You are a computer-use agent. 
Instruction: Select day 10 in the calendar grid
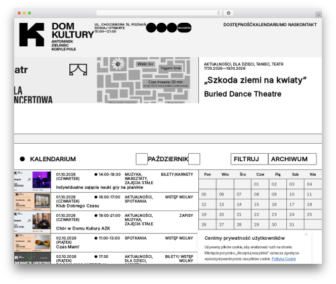[296, 194]
